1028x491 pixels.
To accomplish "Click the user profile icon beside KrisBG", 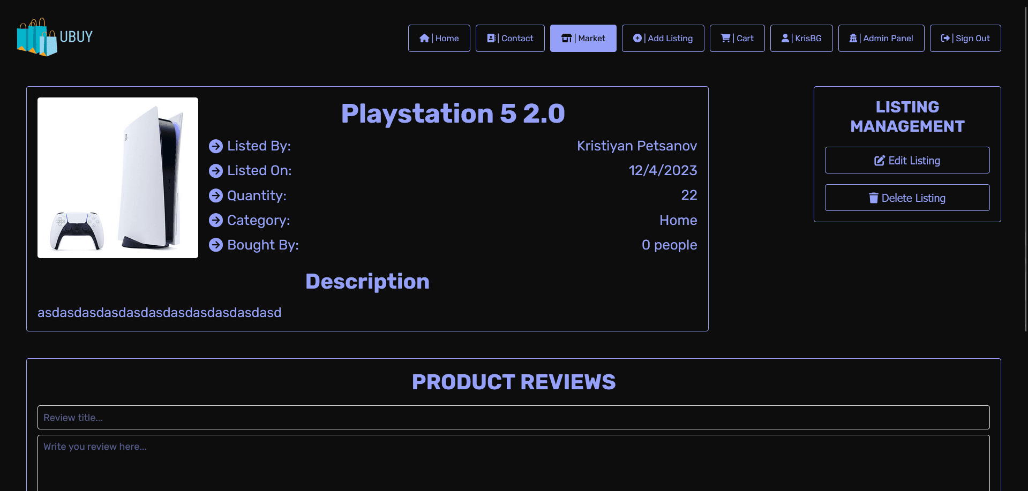I will click(x=785, y=39).
